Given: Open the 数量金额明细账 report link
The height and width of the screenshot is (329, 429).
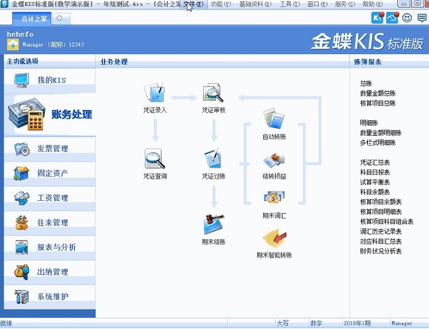Looking at the screenshot, I should coord(381,133).
